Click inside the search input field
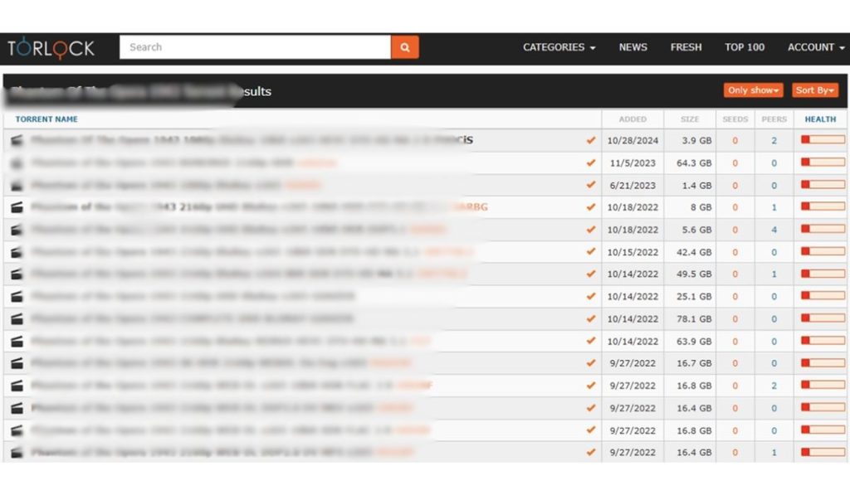This screenshot has height=495, width=850. tap(249, 47)
